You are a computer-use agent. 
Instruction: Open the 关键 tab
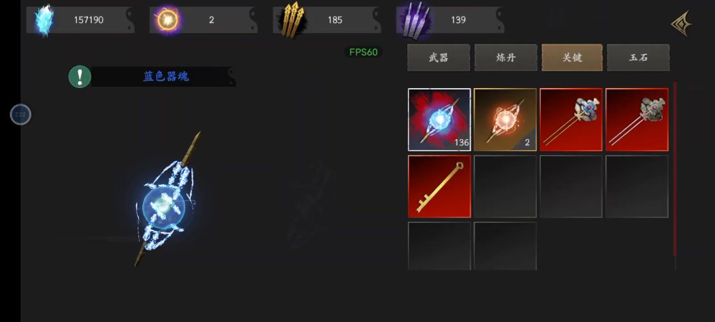[572, 58]
